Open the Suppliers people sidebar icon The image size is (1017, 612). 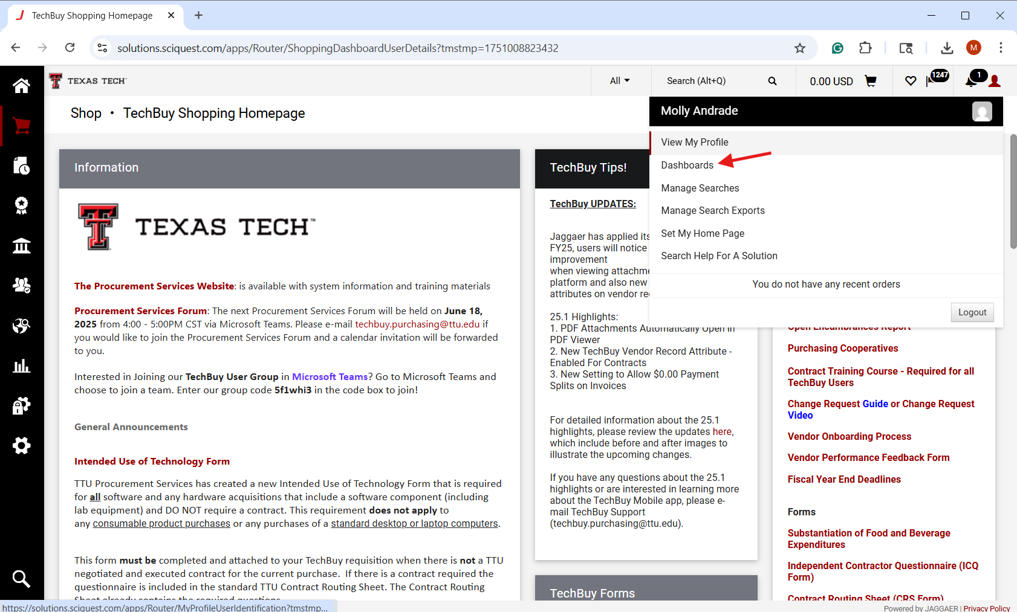pos(21,285)
